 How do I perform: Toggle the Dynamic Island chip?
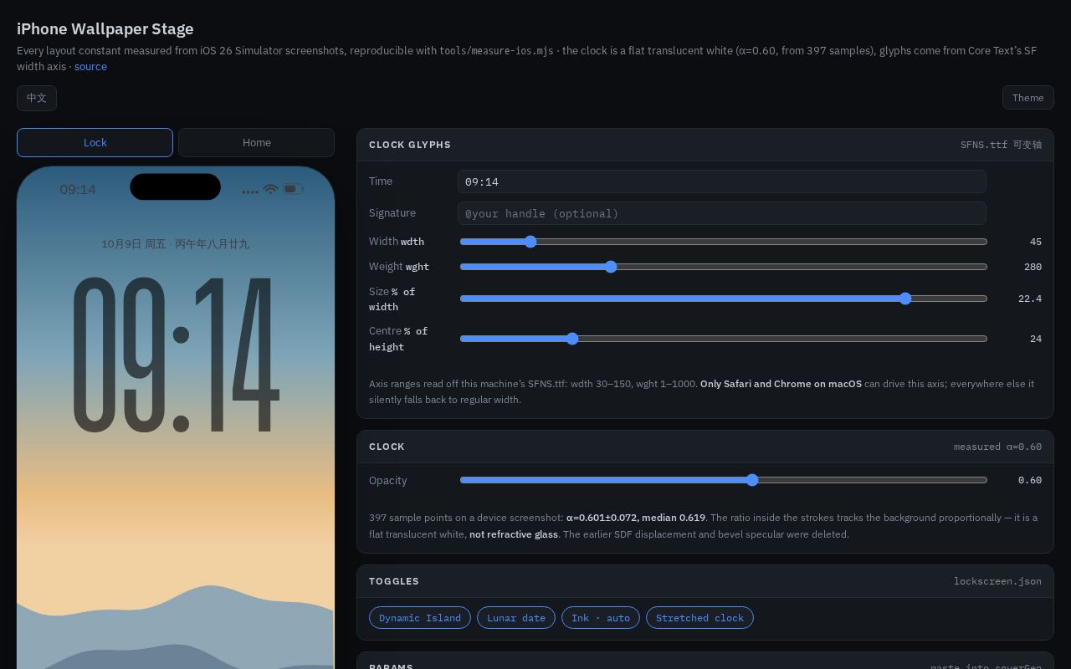420,618
